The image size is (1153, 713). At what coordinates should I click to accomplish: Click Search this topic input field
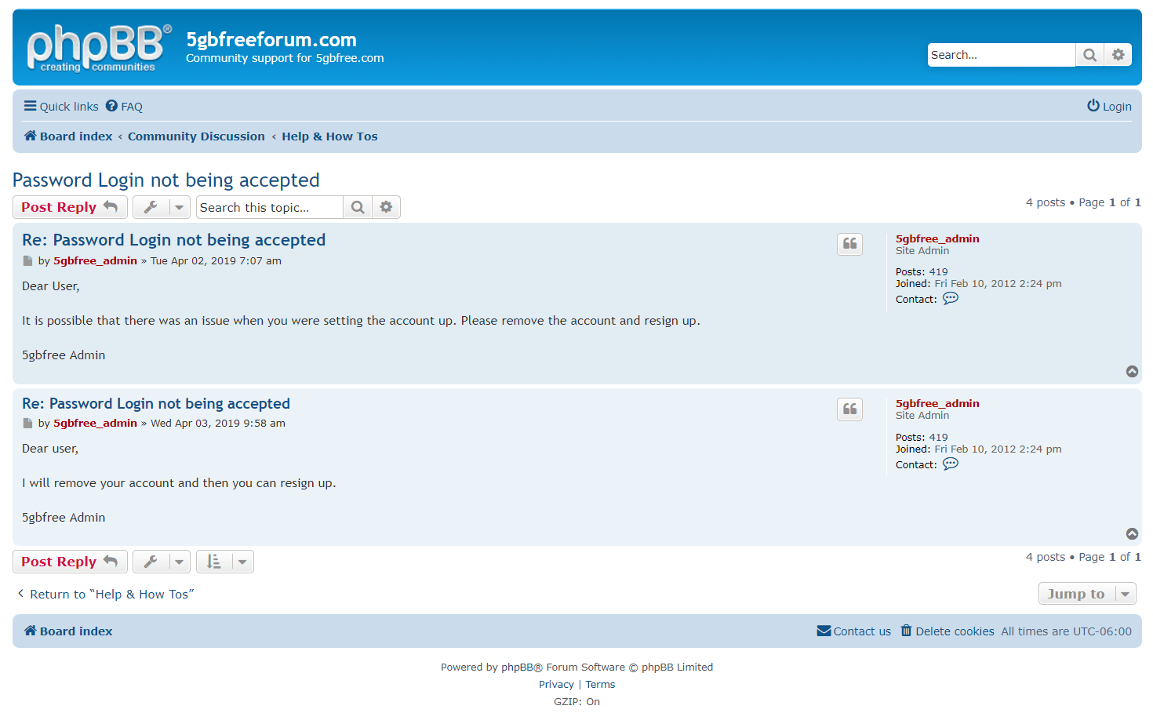pos(269,207)
